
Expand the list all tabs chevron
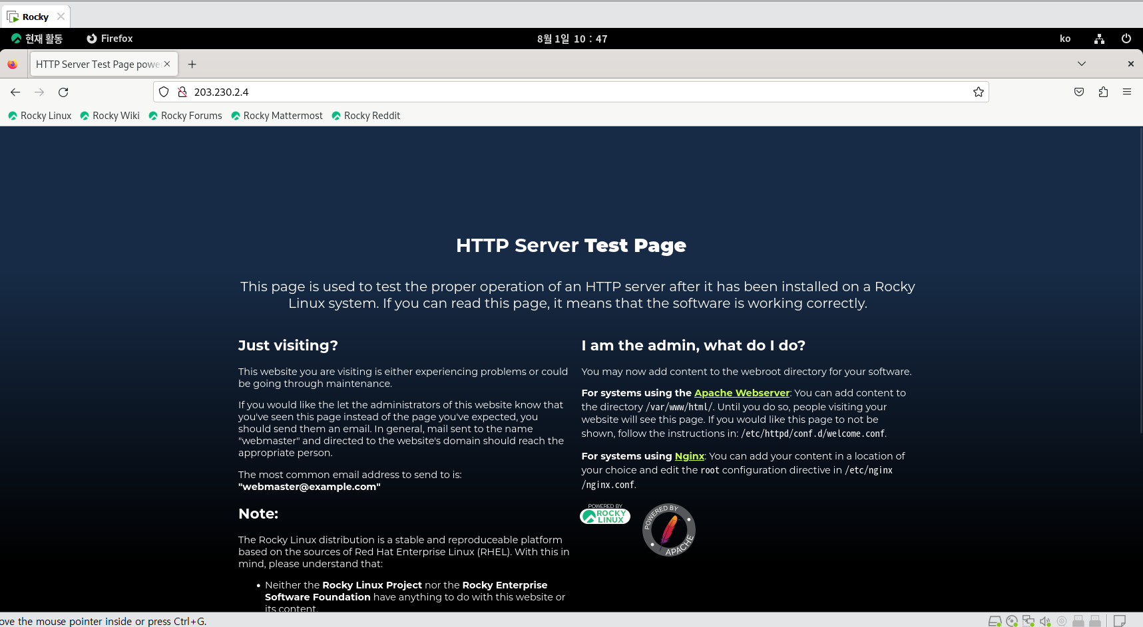coord(1082,64)
